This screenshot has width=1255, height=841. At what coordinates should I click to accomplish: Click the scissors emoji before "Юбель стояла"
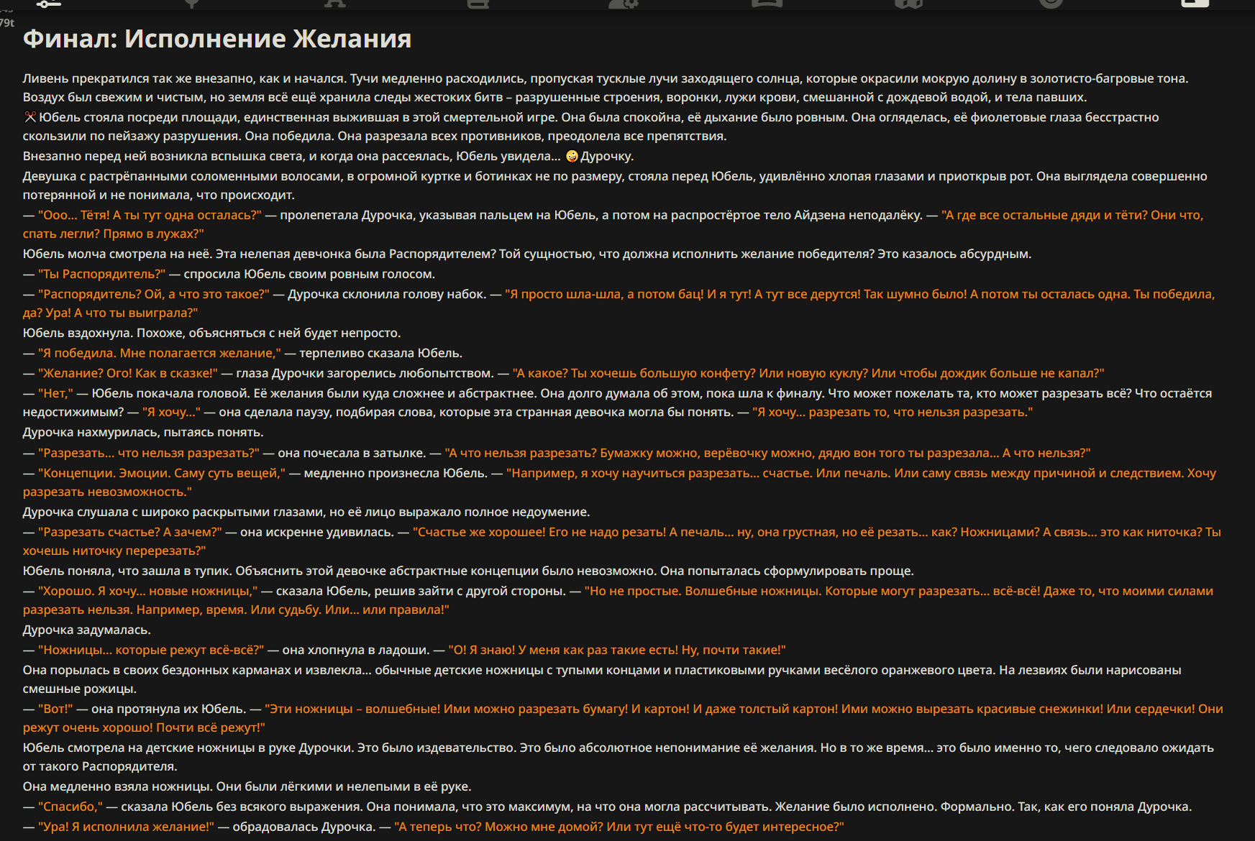point(30,117)
